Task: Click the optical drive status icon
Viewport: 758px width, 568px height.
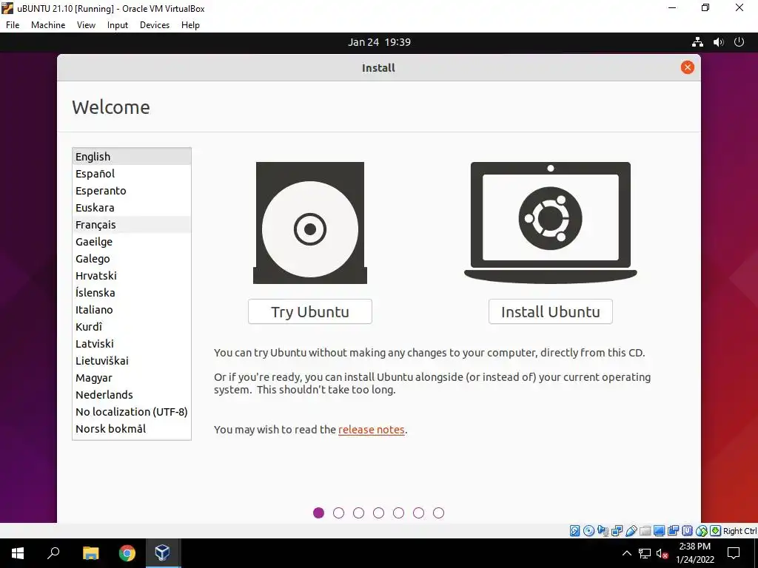Action: pyautogui.click(x=588, y=531)
